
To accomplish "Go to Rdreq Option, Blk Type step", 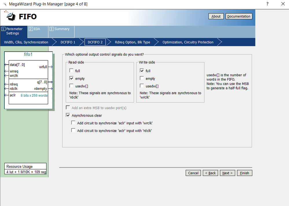I will pos(132,42).
